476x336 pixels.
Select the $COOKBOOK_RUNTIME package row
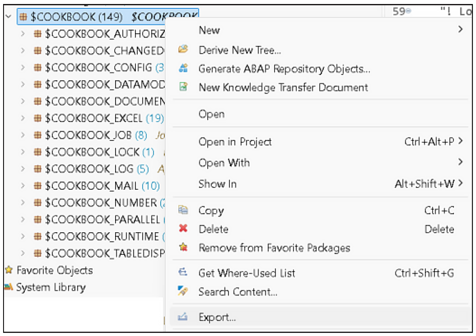tap(99, 236)
